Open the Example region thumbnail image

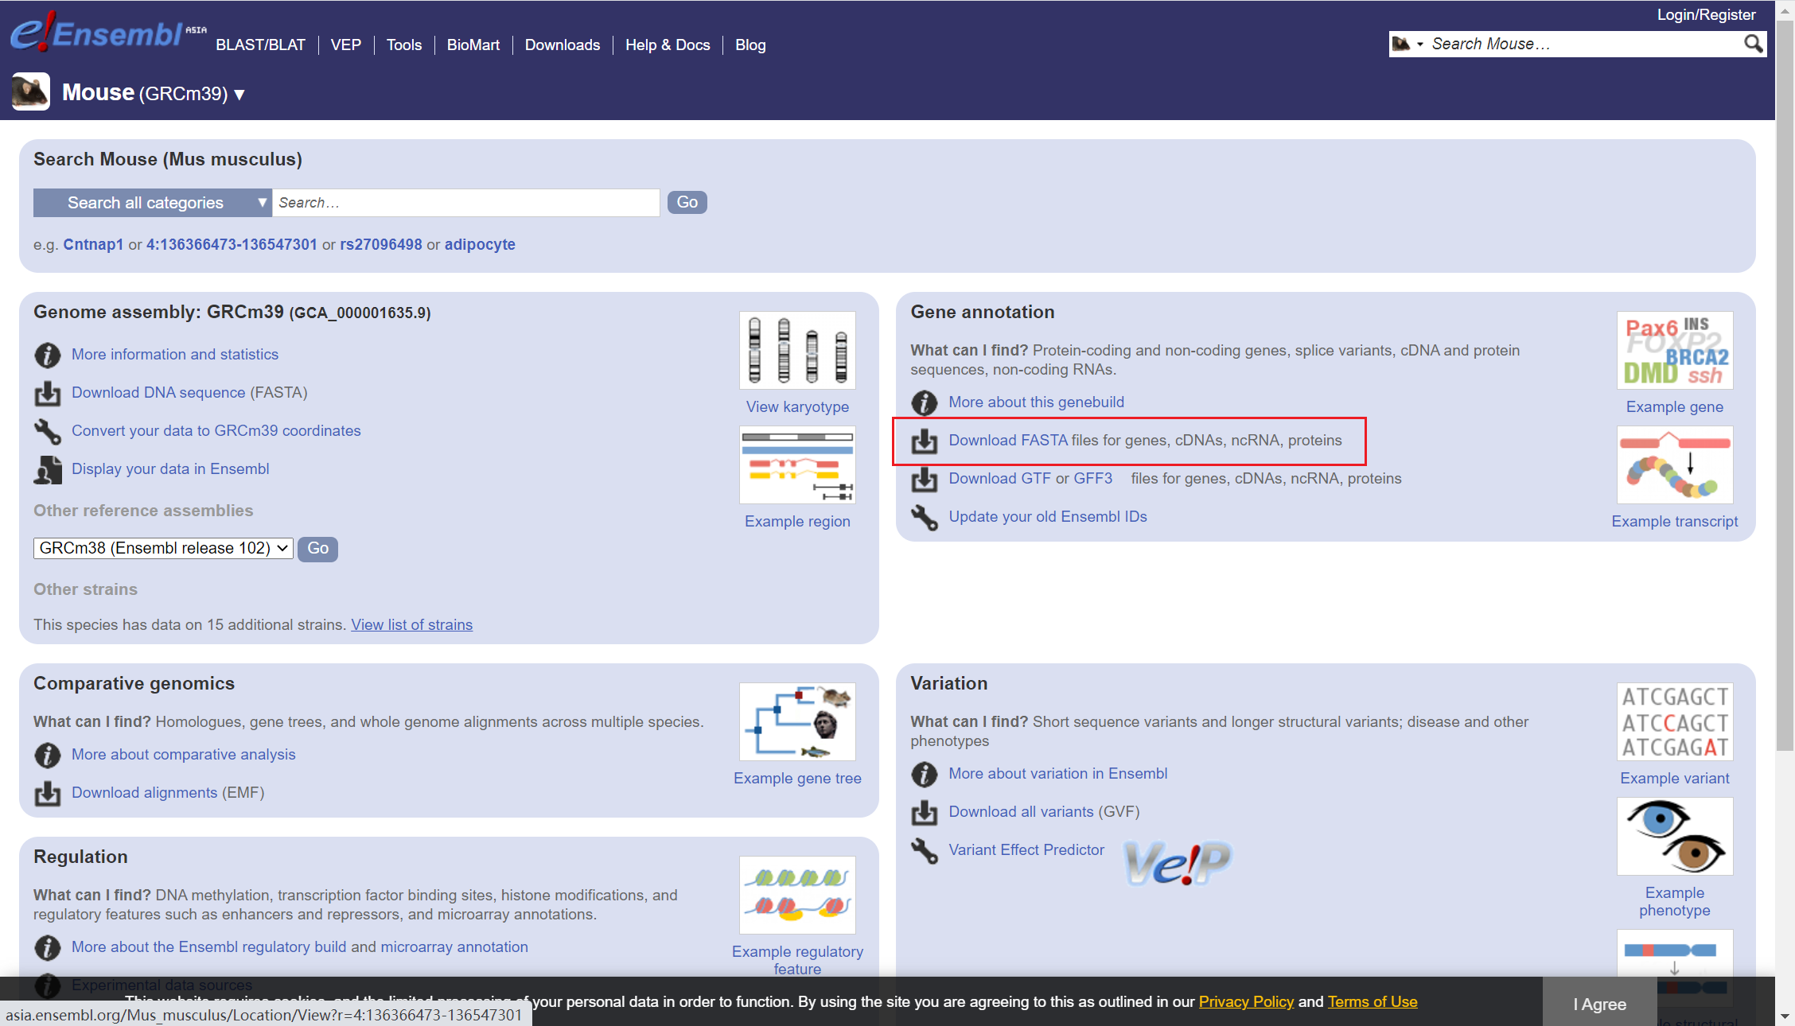pyautogui.click(x=797, y=464)
